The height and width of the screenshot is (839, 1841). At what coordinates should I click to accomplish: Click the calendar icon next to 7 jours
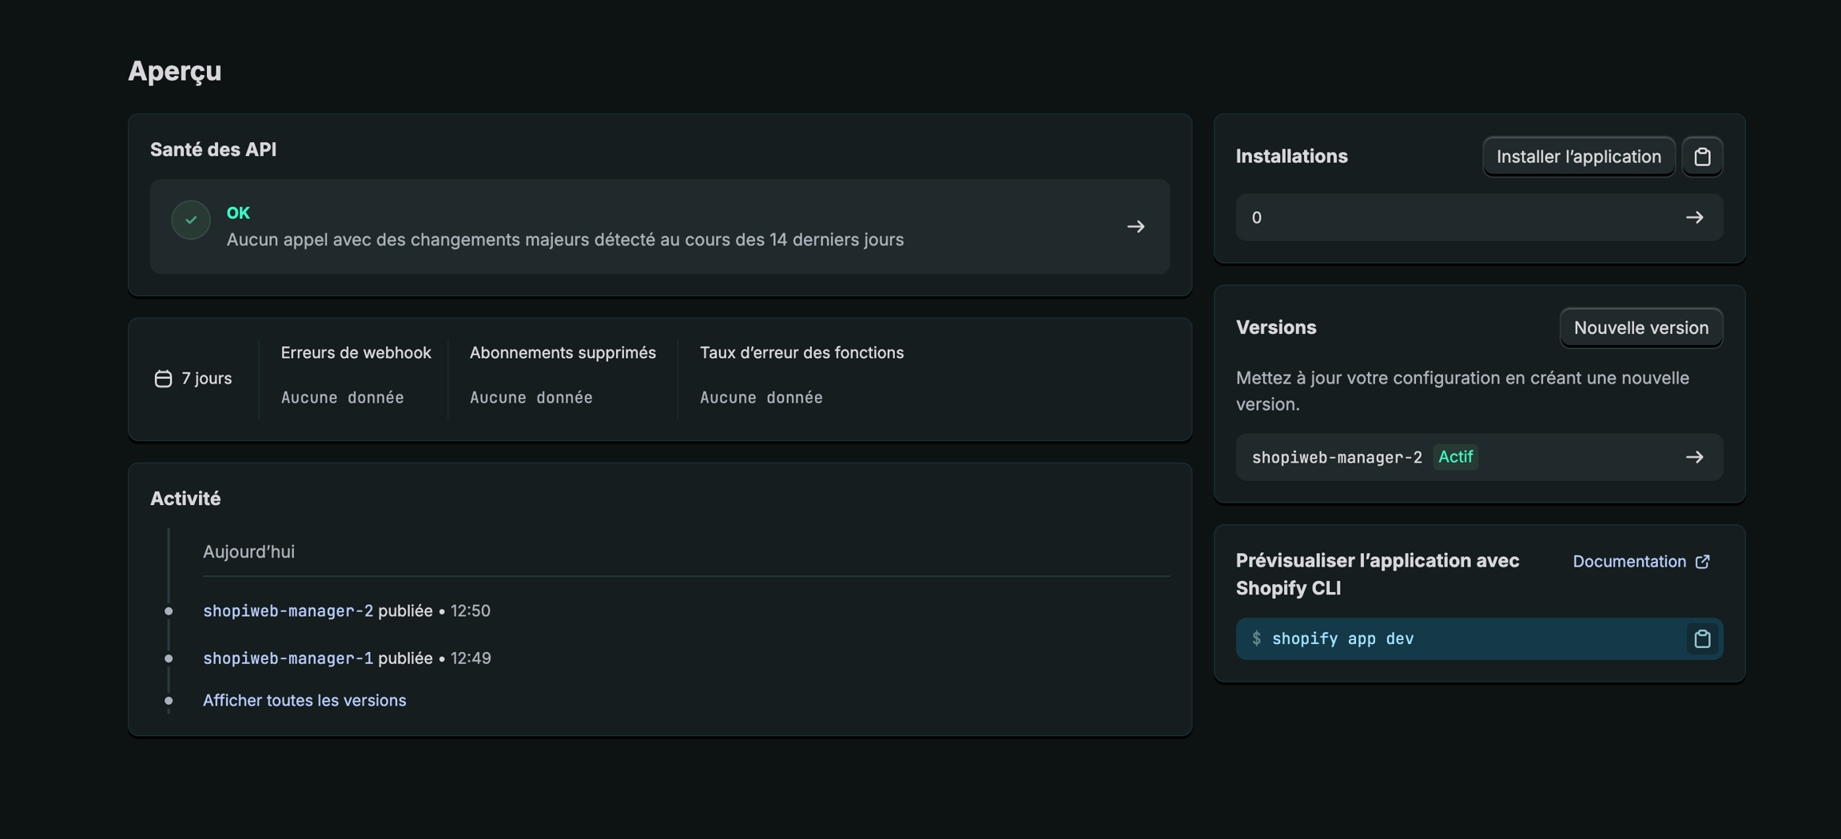click(x=163, y=379)
